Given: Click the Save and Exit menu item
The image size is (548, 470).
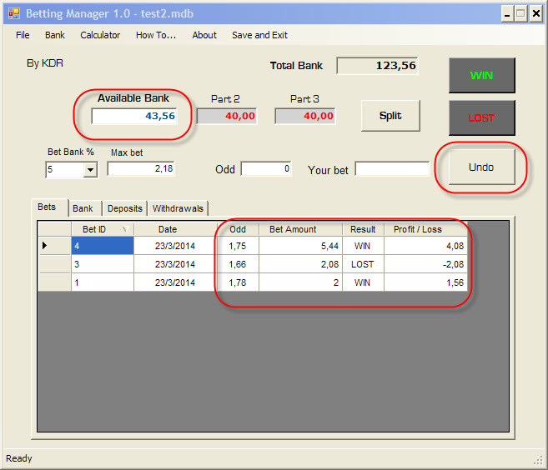Looking at the screenshot, I should pos(259,35).
